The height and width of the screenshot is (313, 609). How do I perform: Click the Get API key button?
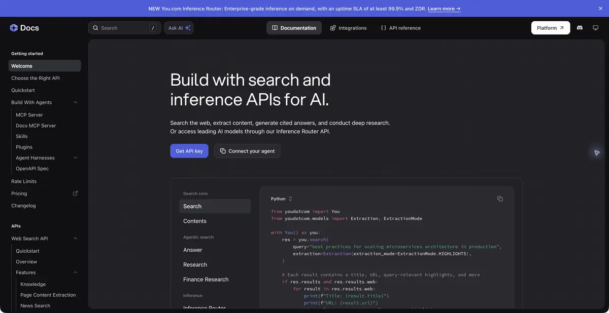(x=189, y=151)
